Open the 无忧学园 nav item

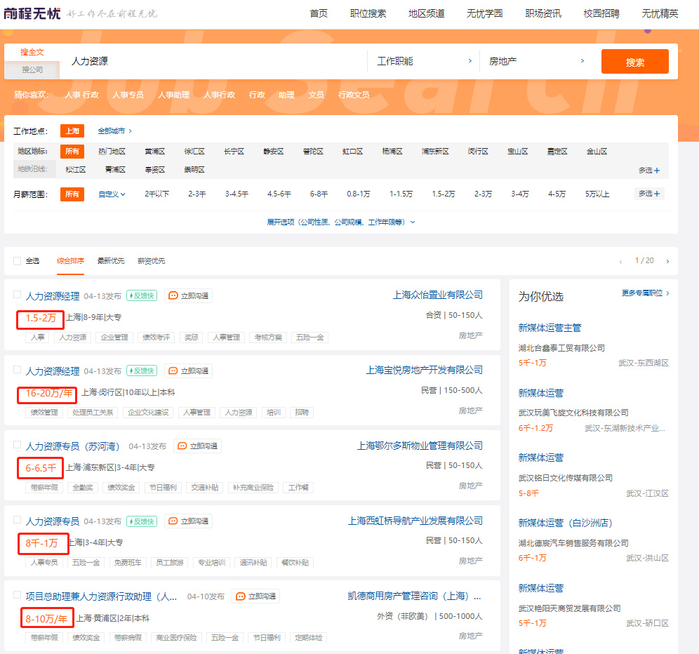(484, 14)
